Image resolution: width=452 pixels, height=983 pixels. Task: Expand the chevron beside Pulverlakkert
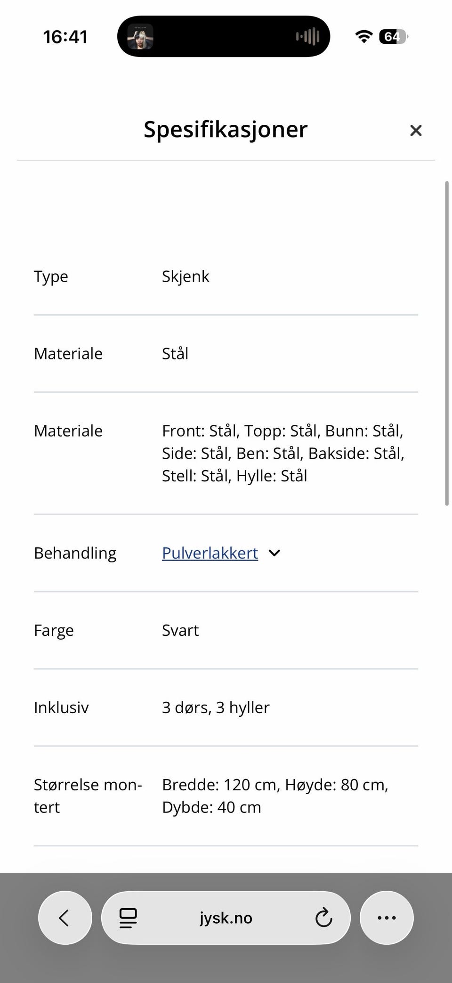(274, 553)
